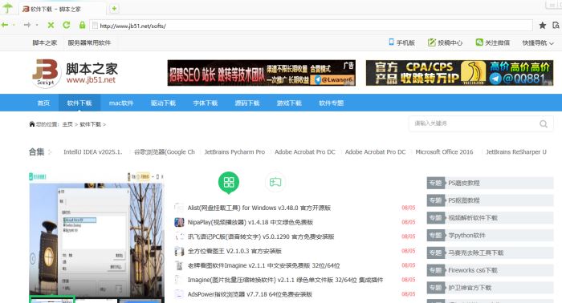The width and height of the screenshot is (562, 303).
Task: Select the green grid category icon
Action: click(229, 182)
